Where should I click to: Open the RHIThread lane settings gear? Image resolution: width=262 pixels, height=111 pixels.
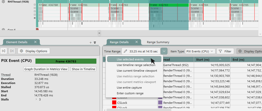[x=3, y=2]
